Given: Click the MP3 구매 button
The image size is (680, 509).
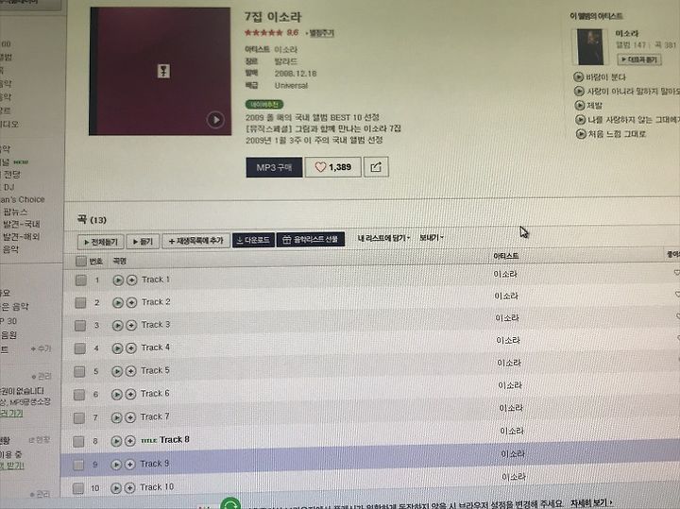Looking at the screenshot, I should click(x=274, y=167).
